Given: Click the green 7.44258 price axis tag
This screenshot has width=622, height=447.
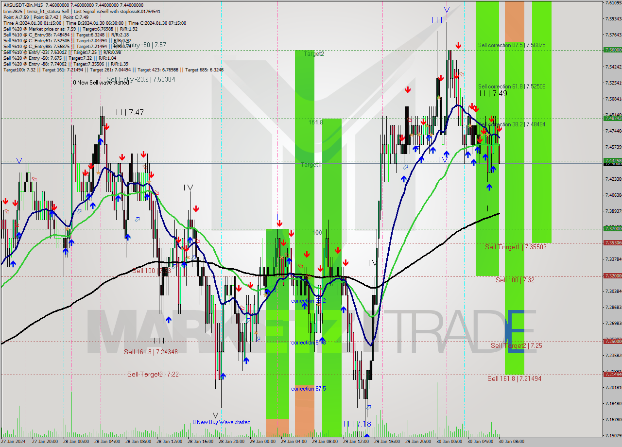Looking at the screenshot, I should pyautogui.click(x=612, y=160).
